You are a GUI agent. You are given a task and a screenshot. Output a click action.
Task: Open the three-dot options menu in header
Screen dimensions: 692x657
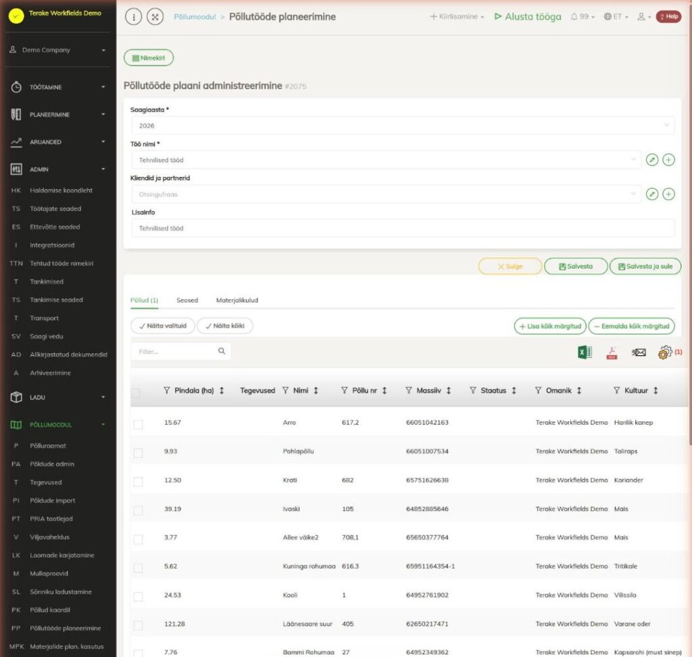coord(134,17)
